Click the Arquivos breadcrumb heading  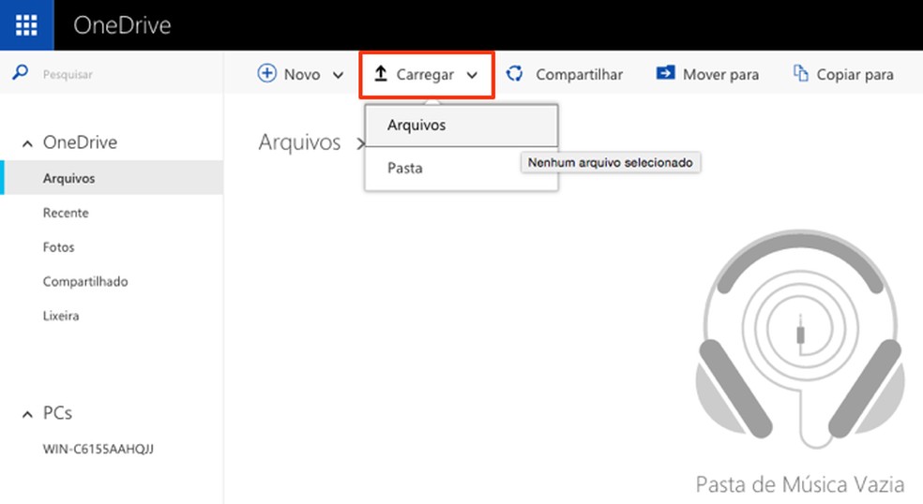[299, 142]
